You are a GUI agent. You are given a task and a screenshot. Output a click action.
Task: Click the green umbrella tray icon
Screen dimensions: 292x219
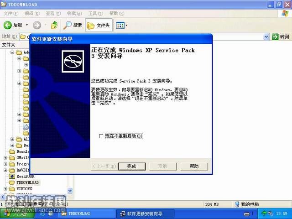tap(264, 214)
